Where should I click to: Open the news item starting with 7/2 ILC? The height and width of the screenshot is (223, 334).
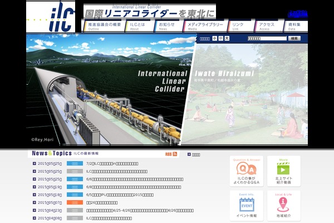pos(112,164)
